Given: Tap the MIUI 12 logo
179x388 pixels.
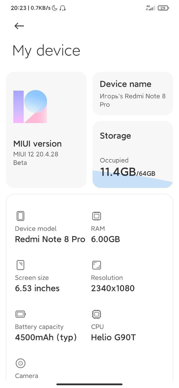Looking at the screenshot, I should pos(30,106).
